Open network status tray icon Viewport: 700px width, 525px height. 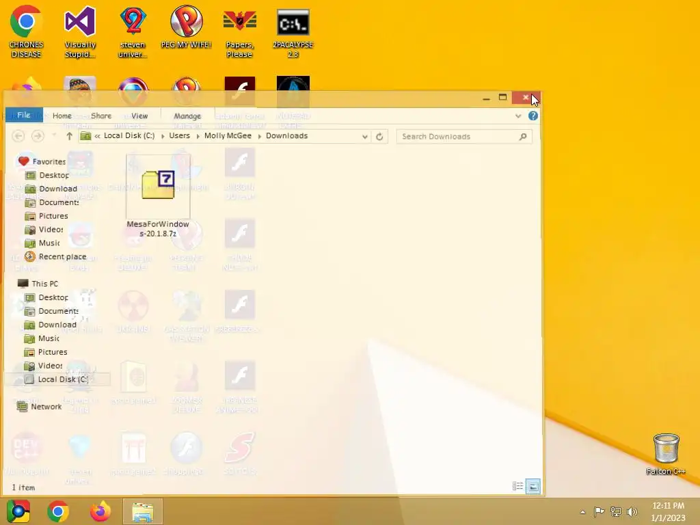pyautogui.click(x=616, y=511)
